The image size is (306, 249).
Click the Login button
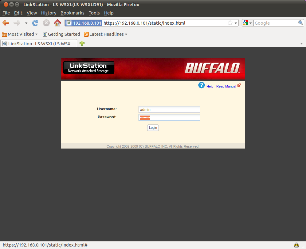(153, 128)
